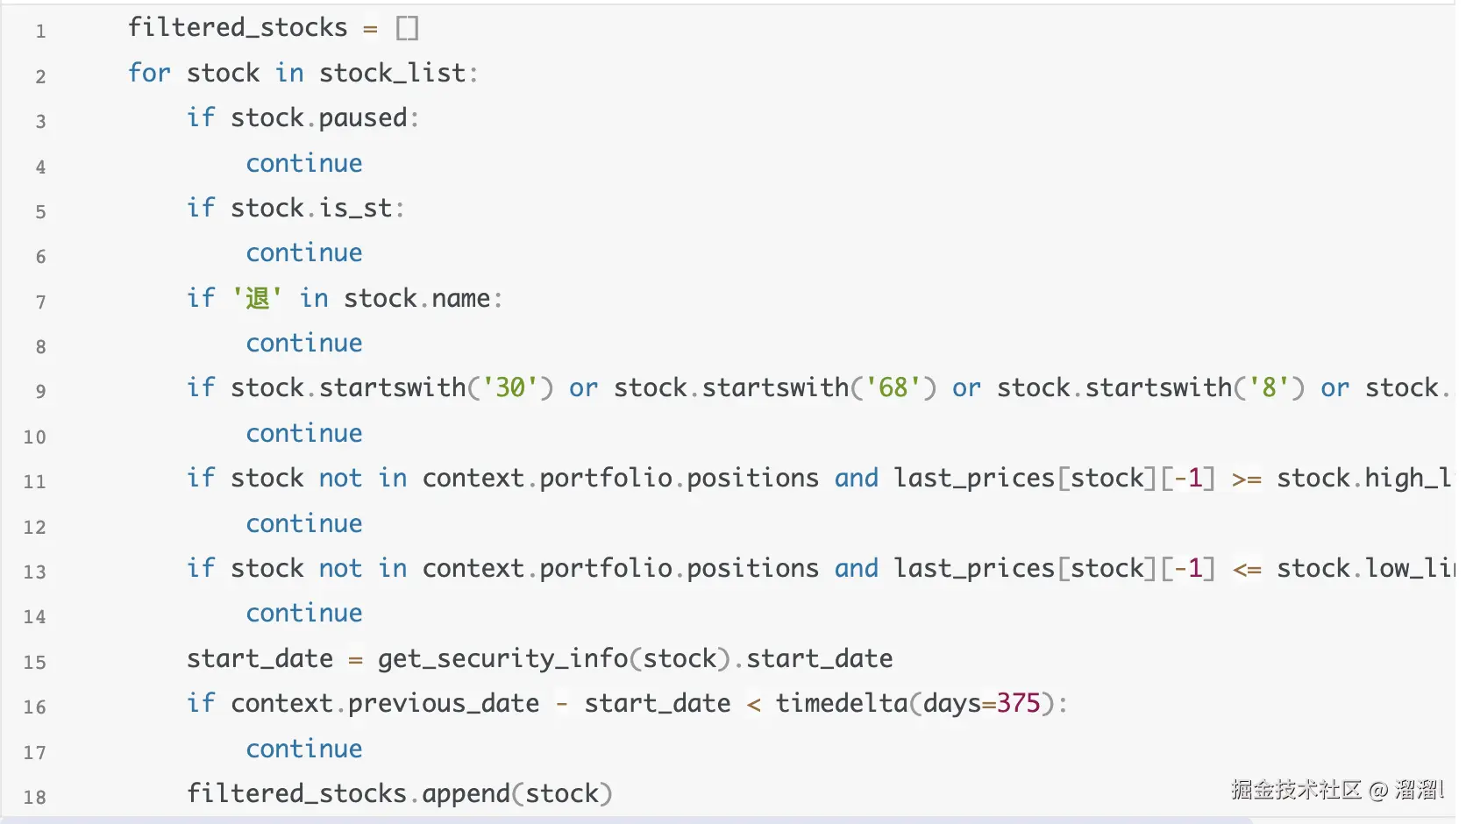
Task: Click the '退' string literal
Action: pyautogui.click(x=257, y=298)
